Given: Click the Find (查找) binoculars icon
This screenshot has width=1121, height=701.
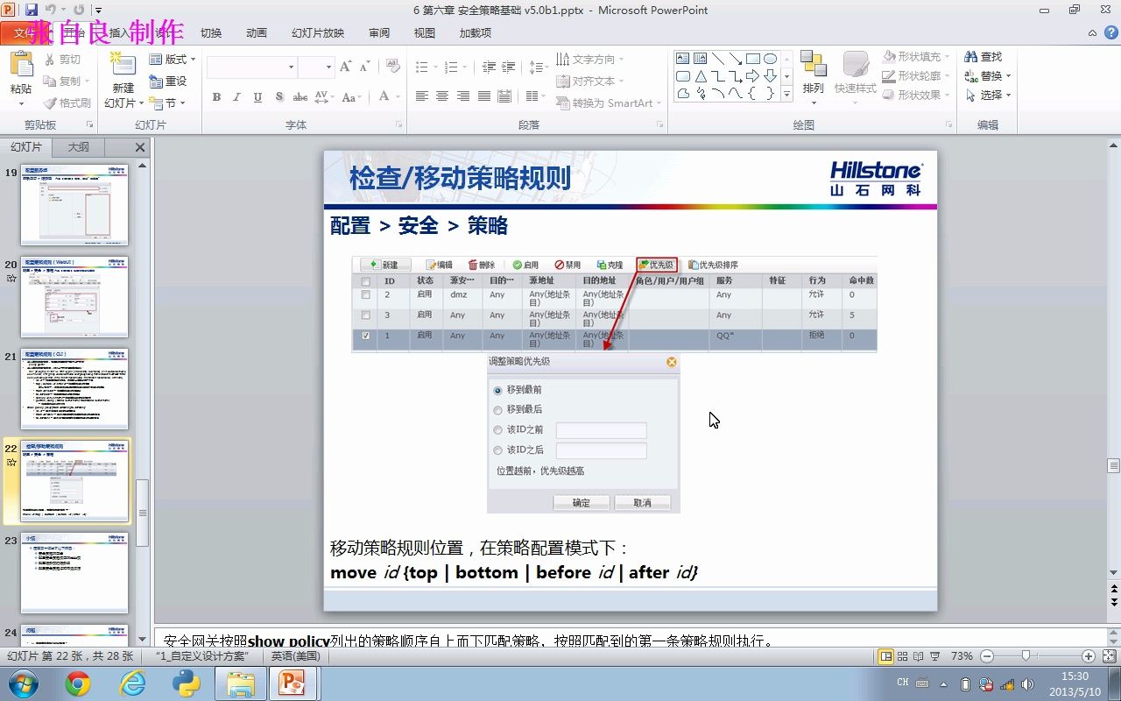Looking at the screenshot, I should pyautogui.click(x=970, y=57).
